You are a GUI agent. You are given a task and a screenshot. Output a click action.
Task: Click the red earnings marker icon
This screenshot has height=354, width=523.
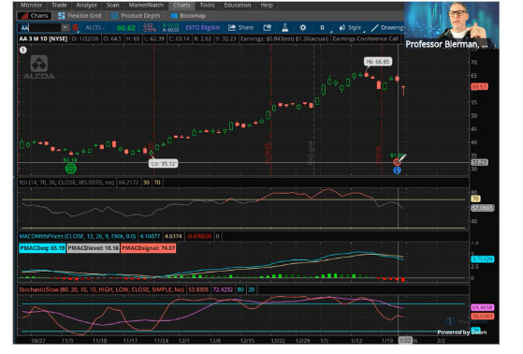coord(397,162)
